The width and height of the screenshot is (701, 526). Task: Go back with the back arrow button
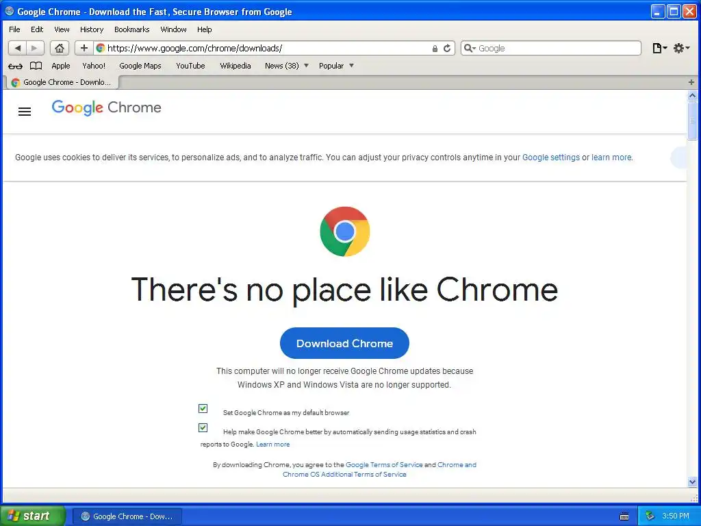pos(17,48)
